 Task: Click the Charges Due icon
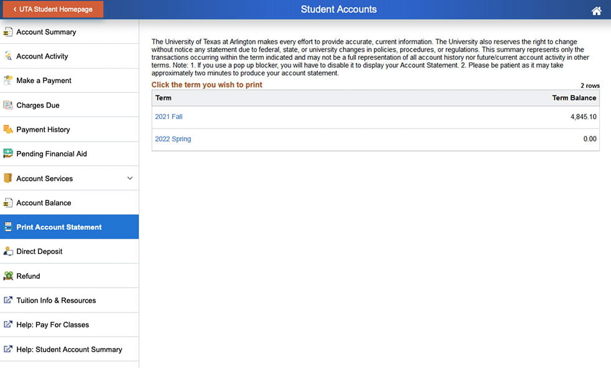tap(8, 104)
